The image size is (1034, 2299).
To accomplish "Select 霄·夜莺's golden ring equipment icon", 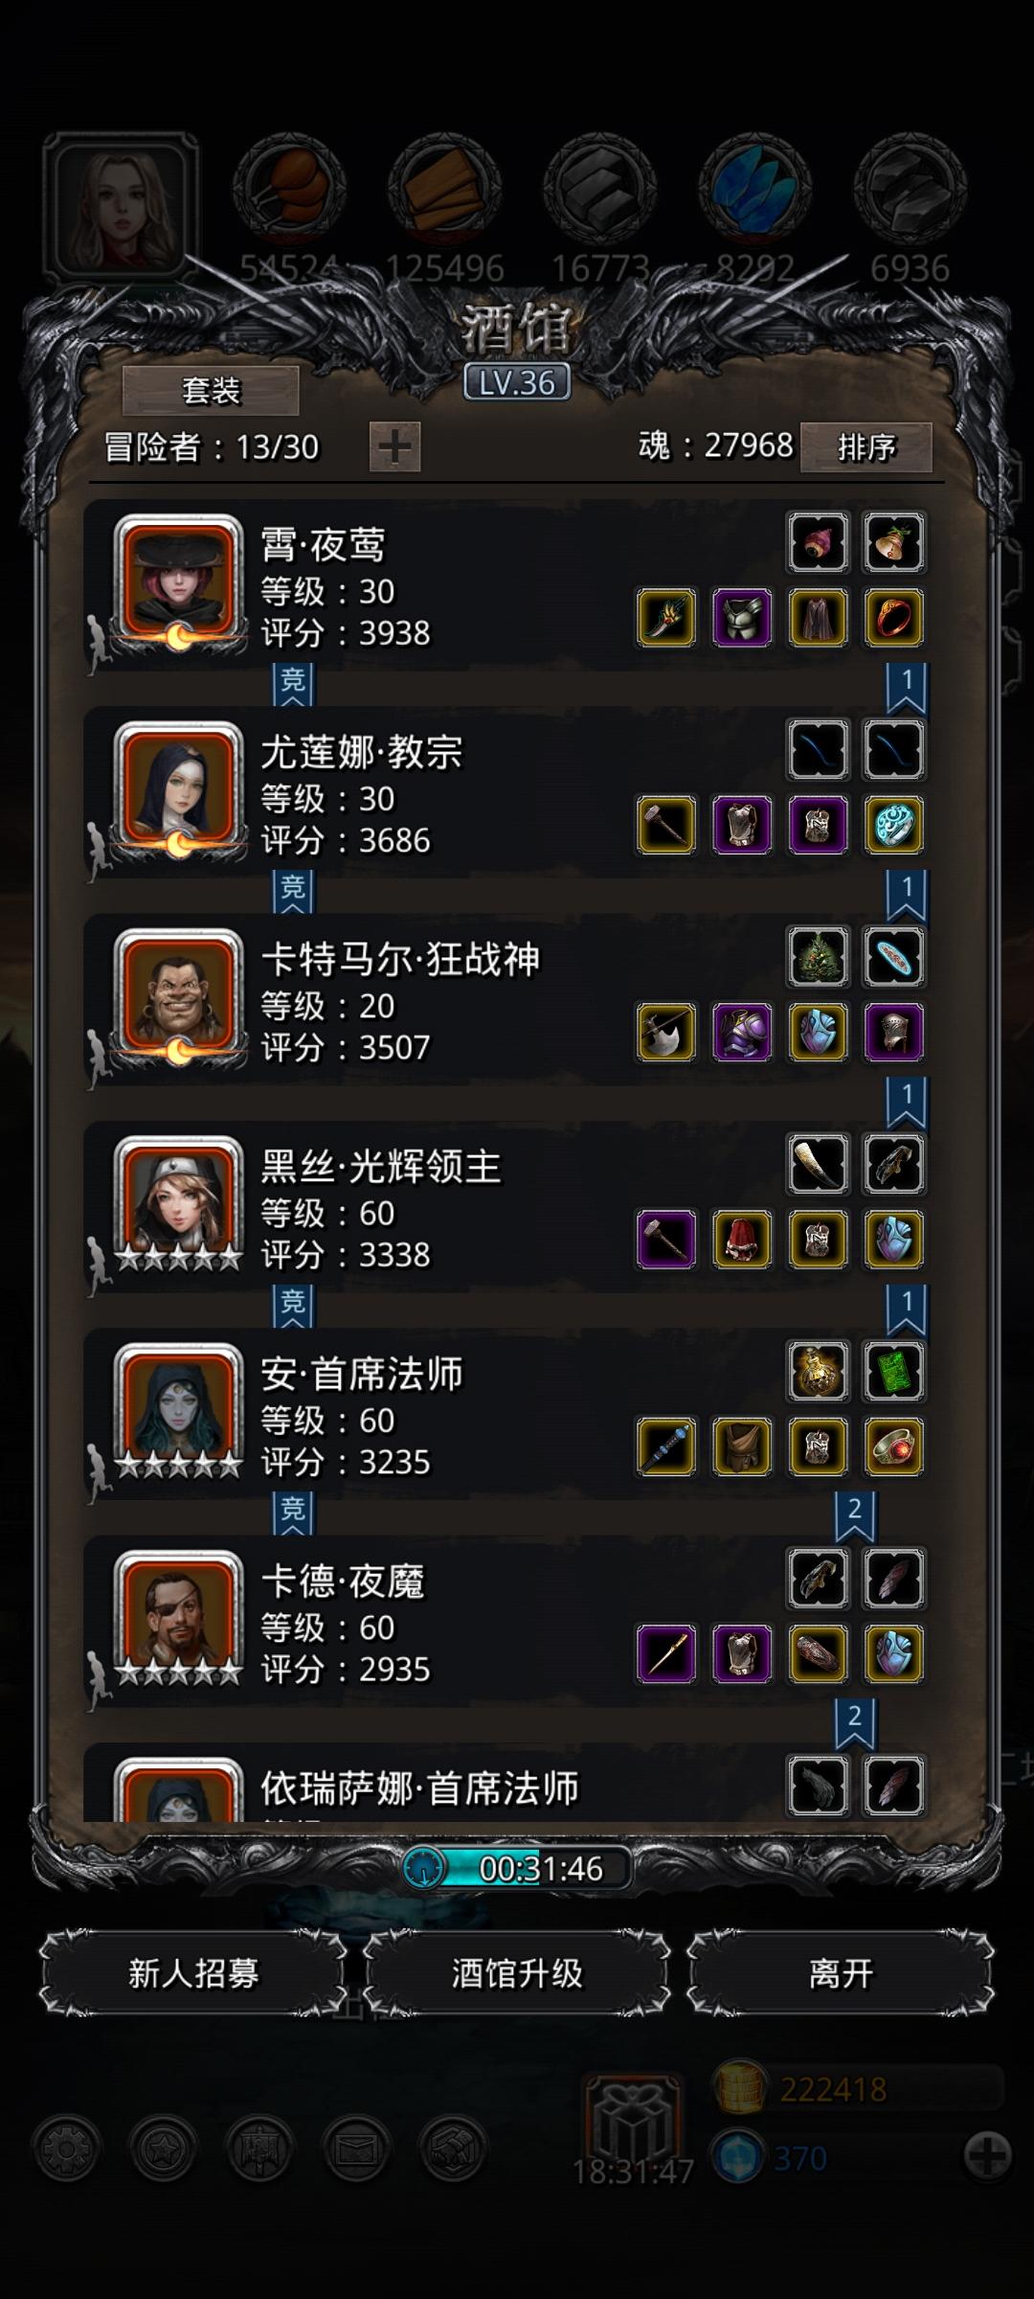I will tap(893, 618).
